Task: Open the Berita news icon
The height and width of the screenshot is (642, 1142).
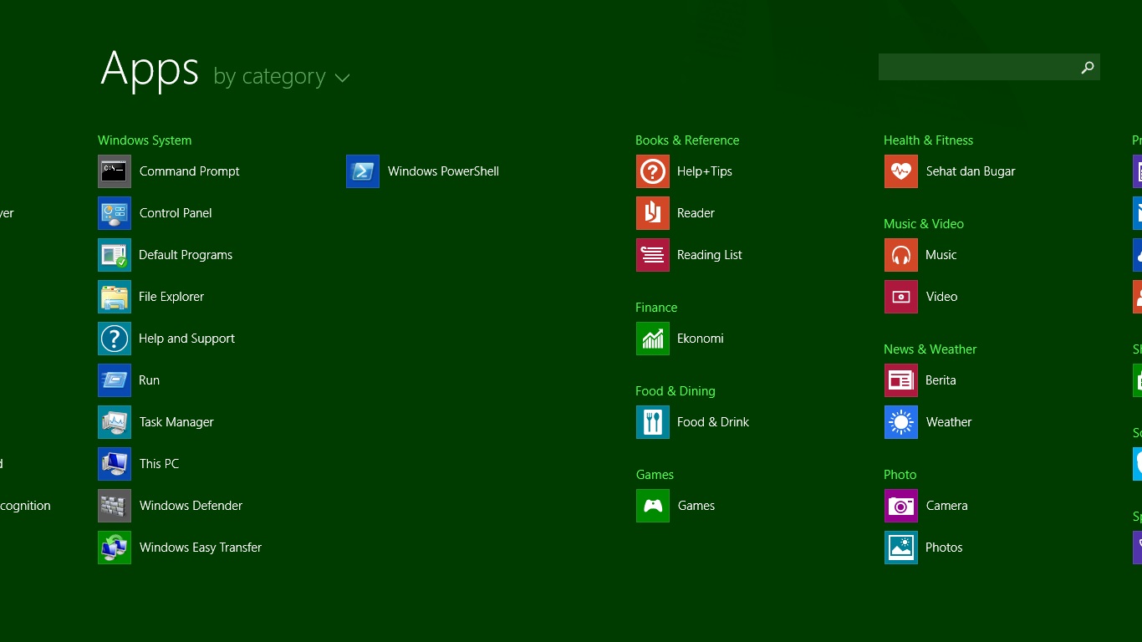Action: [901, 380]
